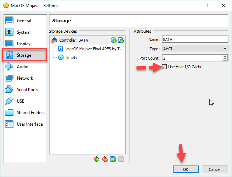Click the Cancel button
The height and width of the screenshot is (177, 232).
(215, 169)
